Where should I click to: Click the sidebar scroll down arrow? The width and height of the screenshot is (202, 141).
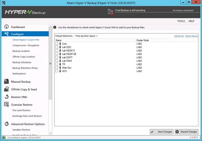50,134
